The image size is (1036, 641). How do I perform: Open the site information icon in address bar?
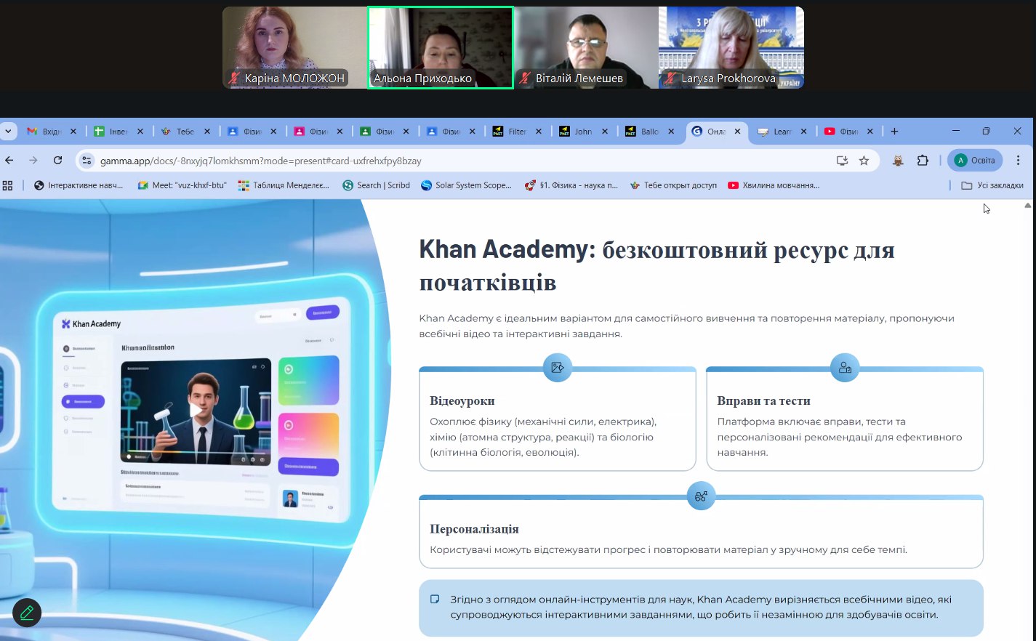click(87, 161)
